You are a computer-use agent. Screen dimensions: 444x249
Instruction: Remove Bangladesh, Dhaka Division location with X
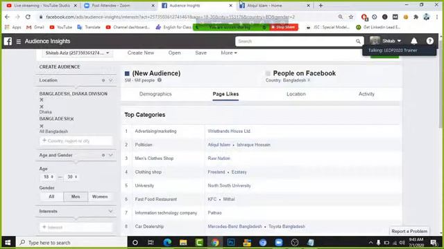click(x=42, y=100)
